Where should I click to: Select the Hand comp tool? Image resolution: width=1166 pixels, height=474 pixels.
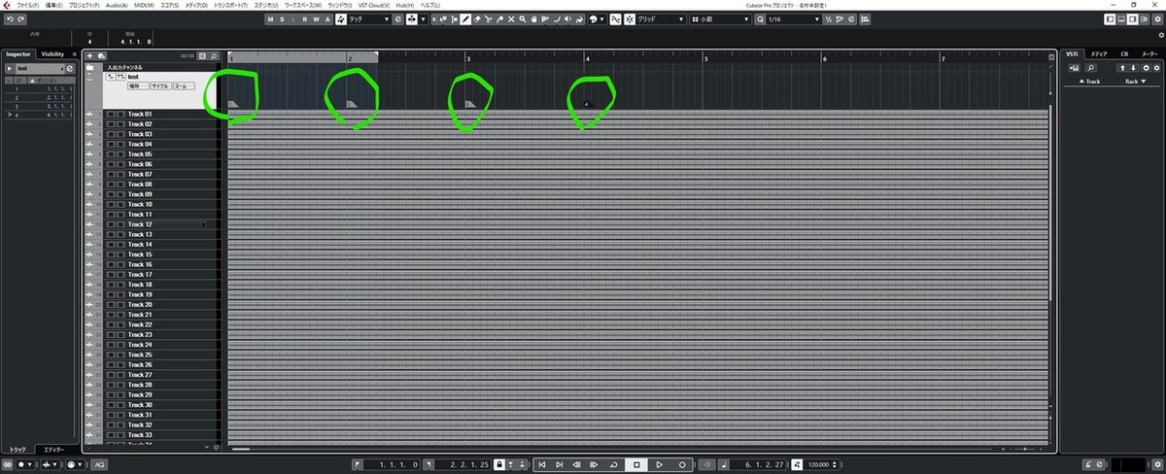[534, 18]
